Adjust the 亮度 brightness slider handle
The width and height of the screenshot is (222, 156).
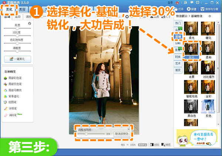tap(17, 28)
